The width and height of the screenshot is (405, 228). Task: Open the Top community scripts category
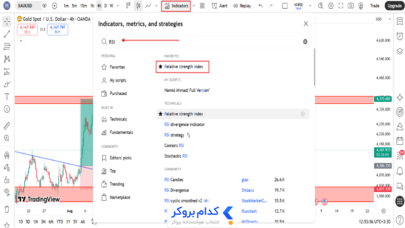(x=108, y=171)
